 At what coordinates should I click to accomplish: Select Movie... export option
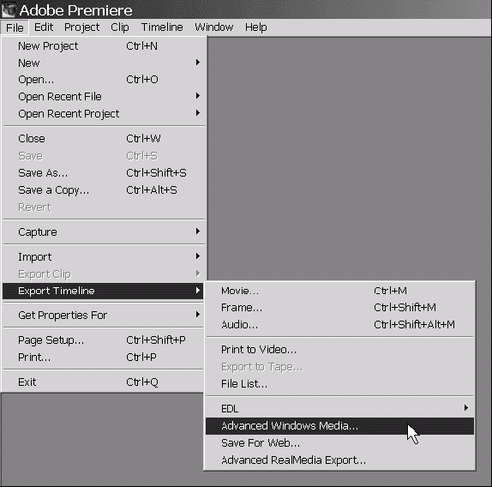click(x=339, y=291)
